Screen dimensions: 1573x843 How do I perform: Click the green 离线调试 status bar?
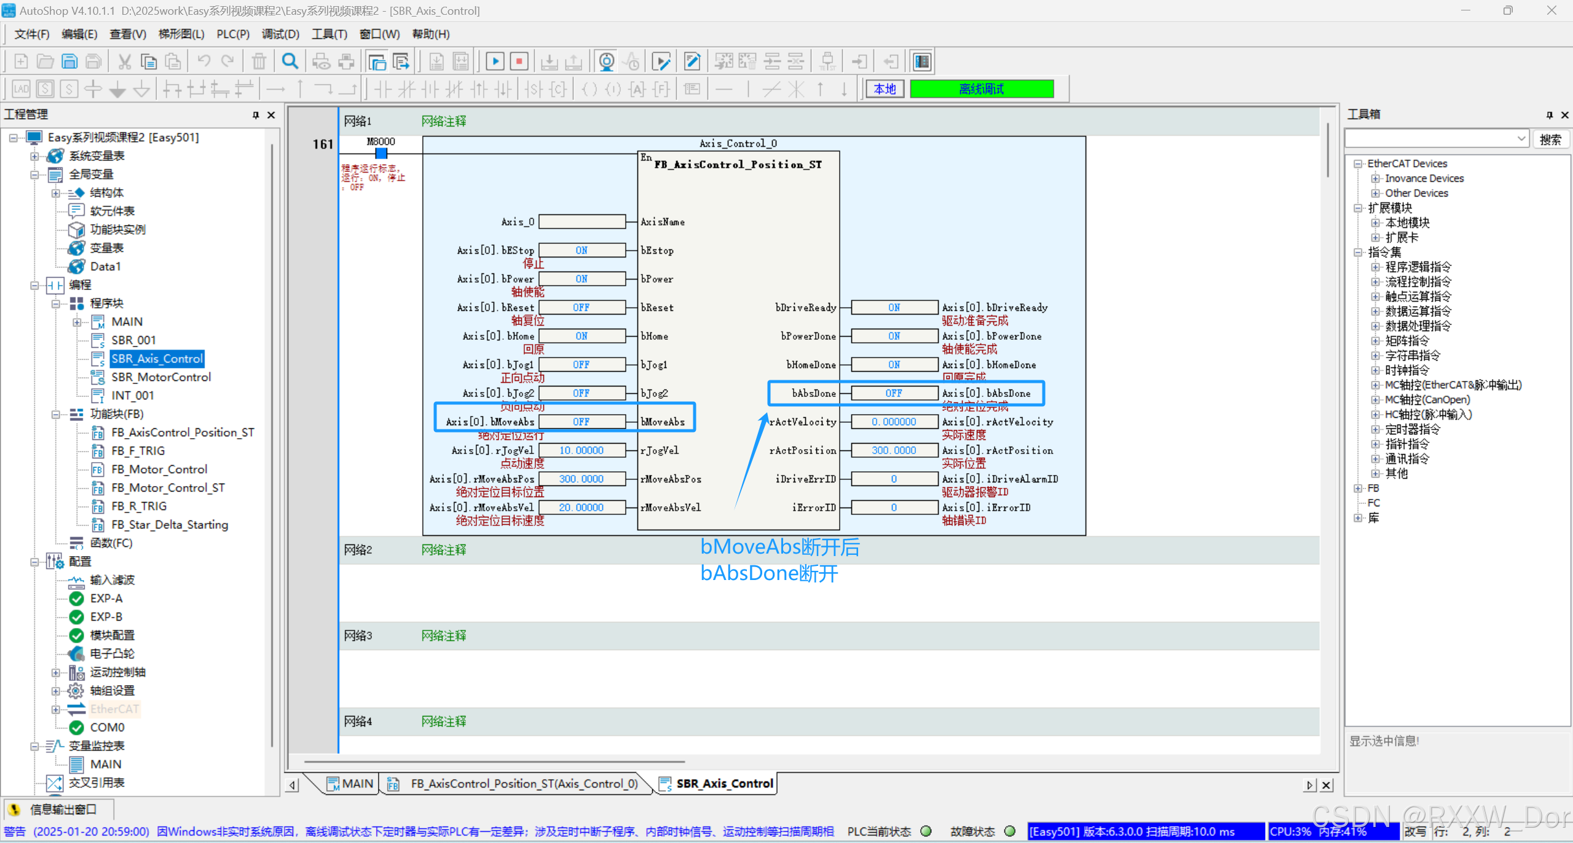pos(982,89)
